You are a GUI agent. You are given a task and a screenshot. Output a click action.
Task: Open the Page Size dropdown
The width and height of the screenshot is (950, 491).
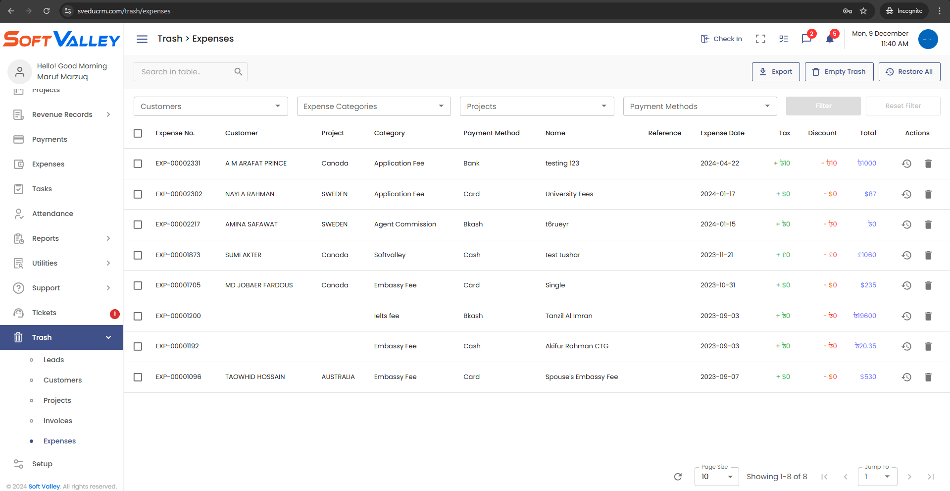coord(716,477)
